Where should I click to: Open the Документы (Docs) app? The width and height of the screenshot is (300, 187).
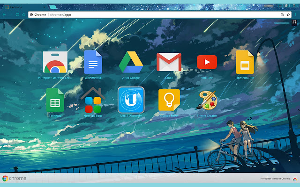[93, 62]
